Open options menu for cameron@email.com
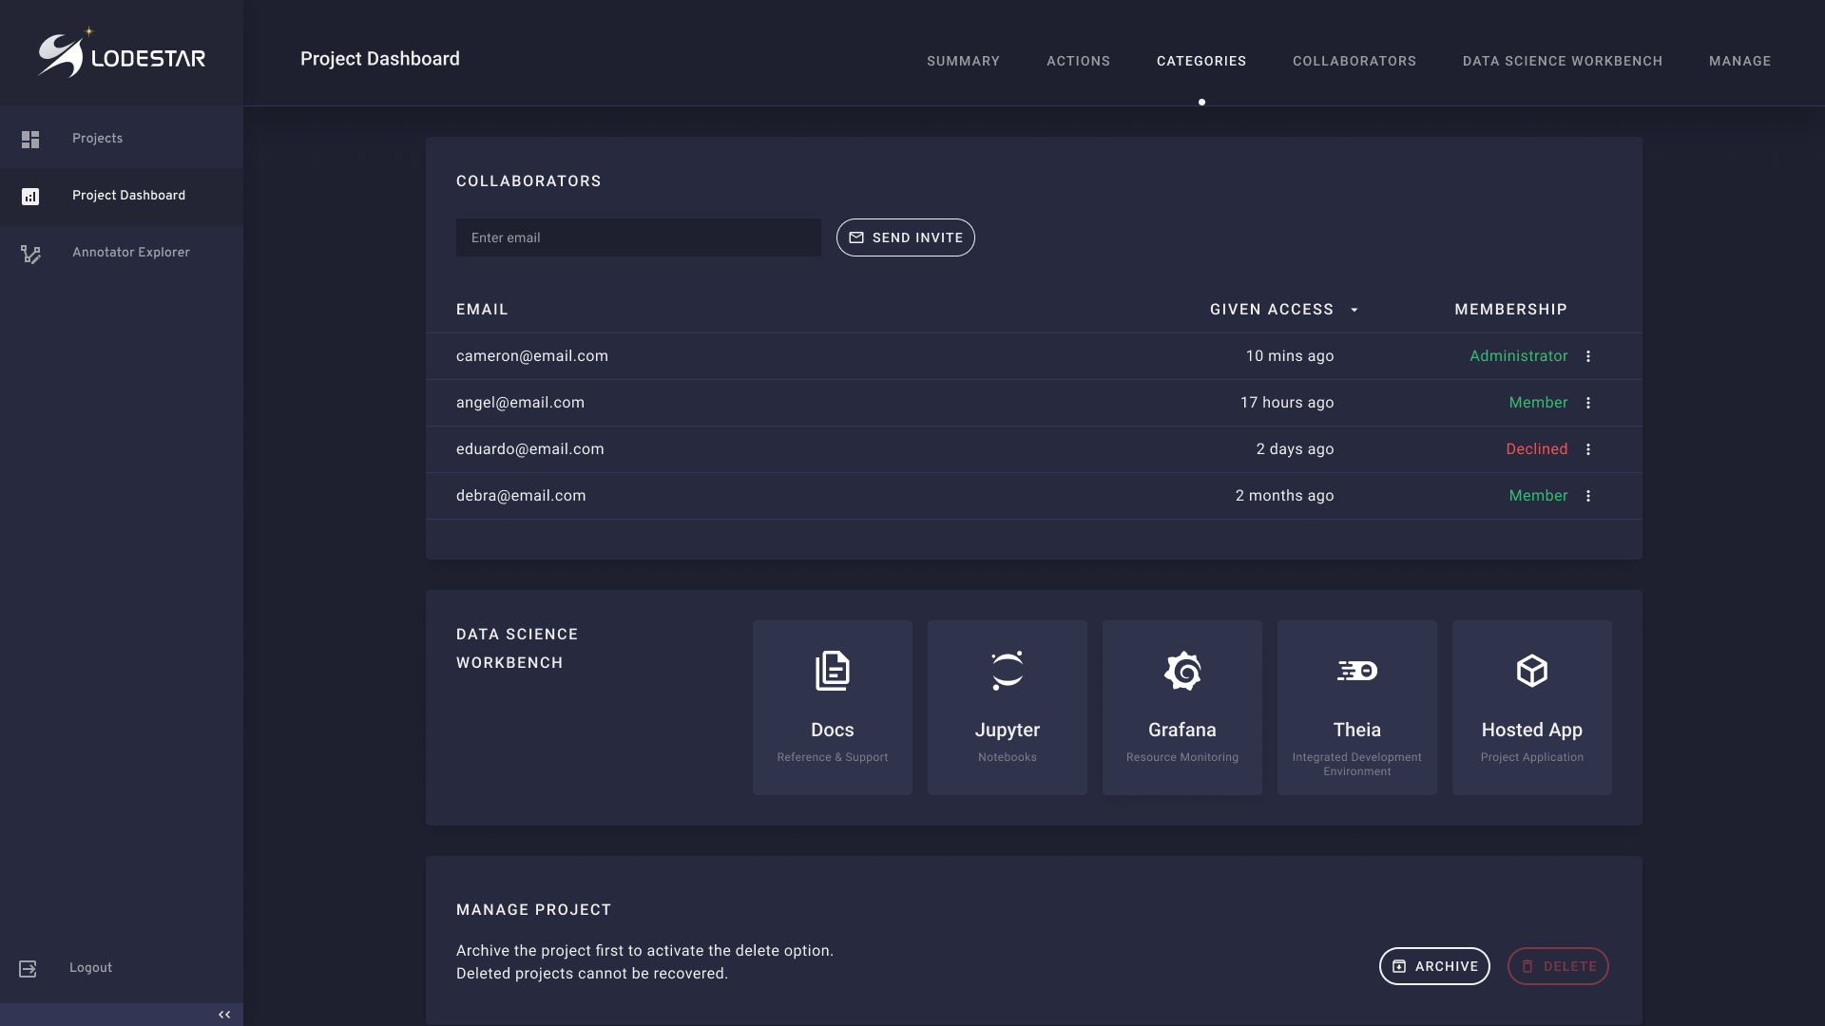1825x1026 pixels. point(1587,356)
